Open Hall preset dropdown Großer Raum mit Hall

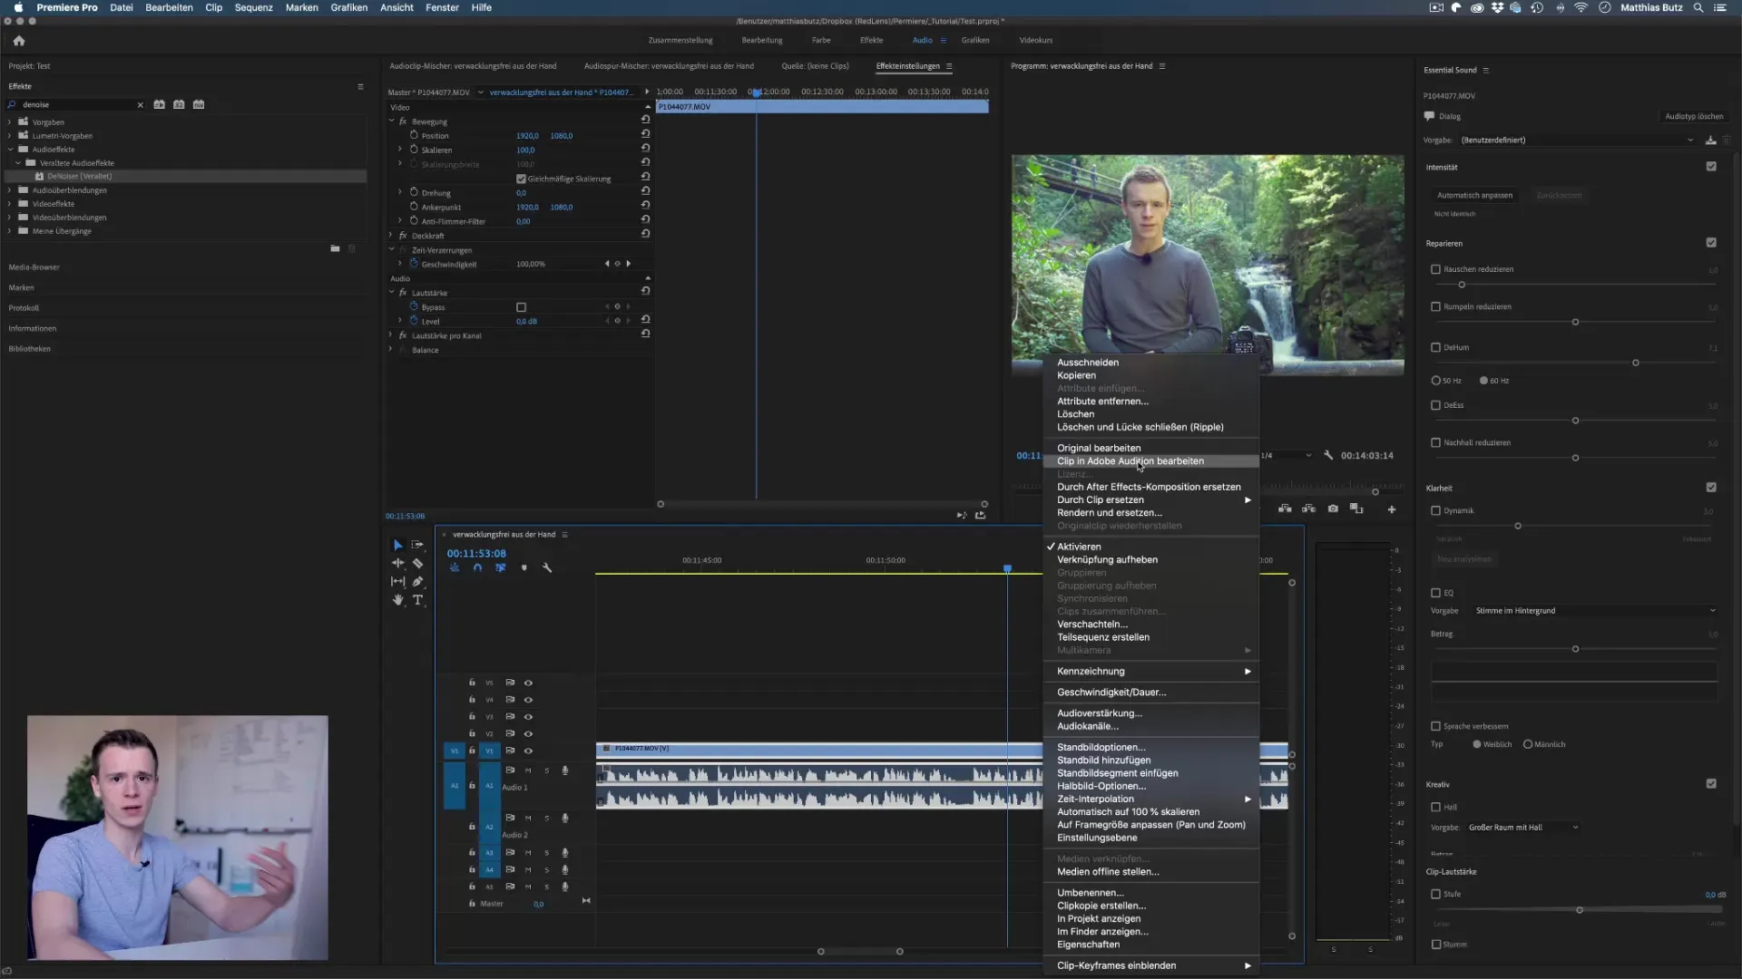(x=1522, y=827)
